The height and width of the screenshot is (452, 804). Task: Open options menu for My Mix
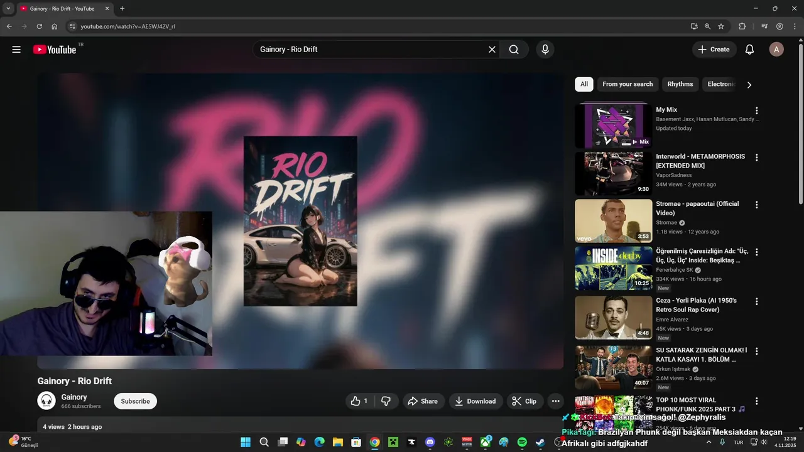pyautogui.click(x=756, y=110)
